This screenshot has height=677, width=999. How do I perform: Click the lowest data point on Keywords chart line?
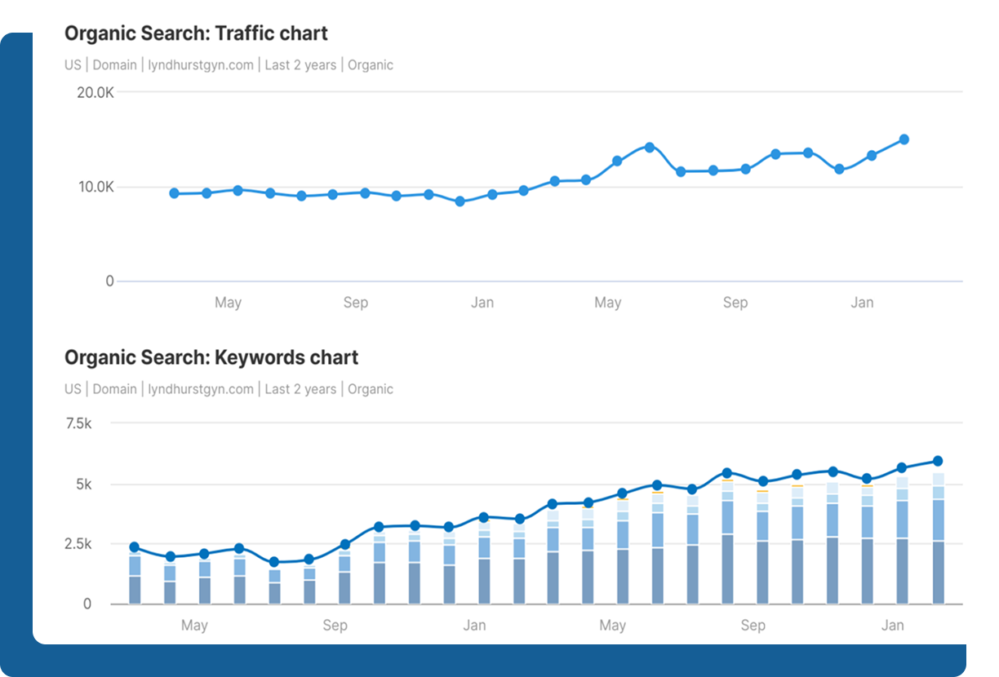coord(274,562)
